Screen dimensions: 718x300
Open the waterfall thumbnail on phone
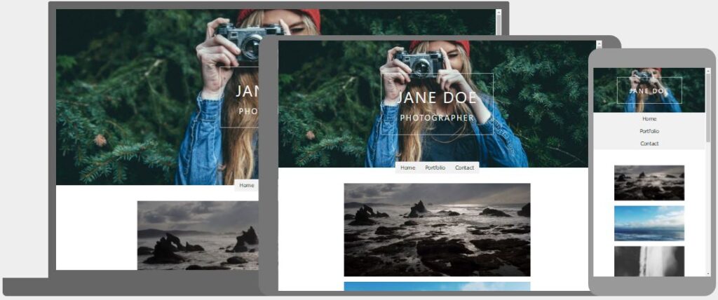click(x=649, y=260)
